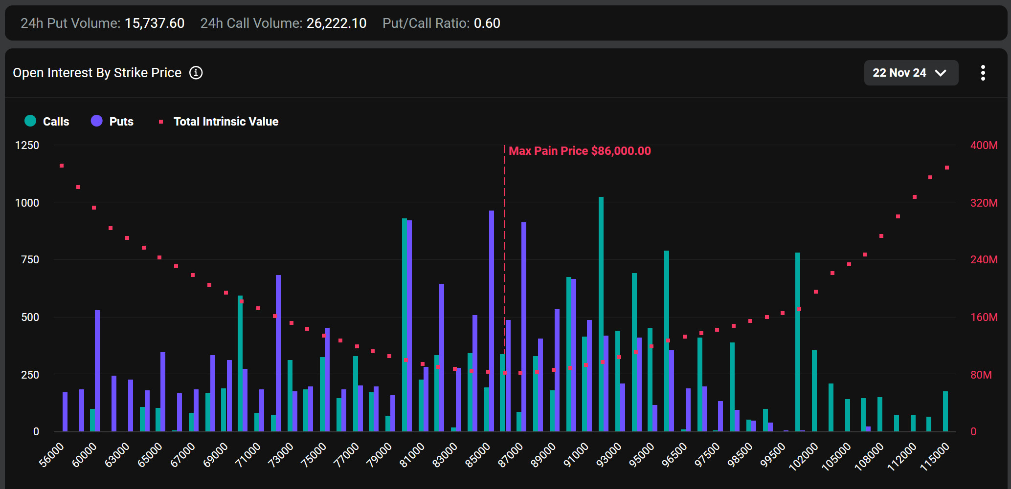1011x489 pixels.
Task: Click the 60000 strike axis label
Action: point(85,454)
